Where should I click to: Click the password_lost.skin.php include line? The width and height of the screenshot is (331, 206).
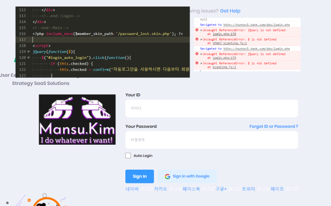tap(108, 33)
